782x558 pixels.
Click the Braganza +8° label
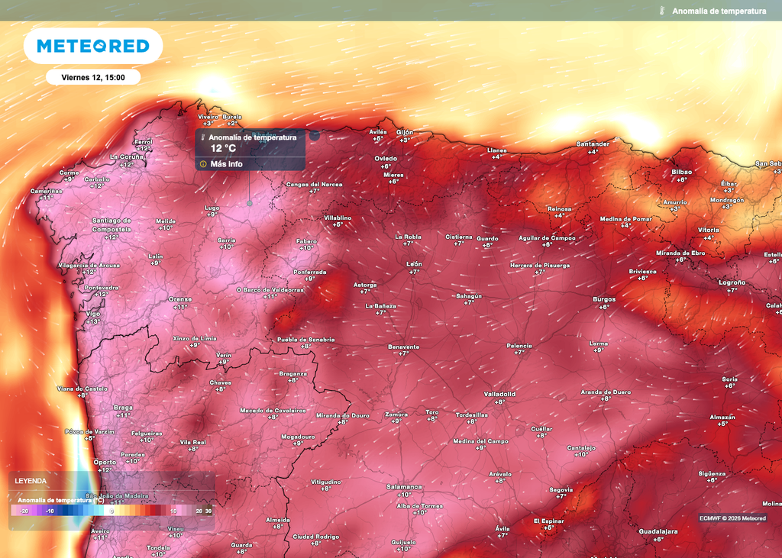(293, 376)
